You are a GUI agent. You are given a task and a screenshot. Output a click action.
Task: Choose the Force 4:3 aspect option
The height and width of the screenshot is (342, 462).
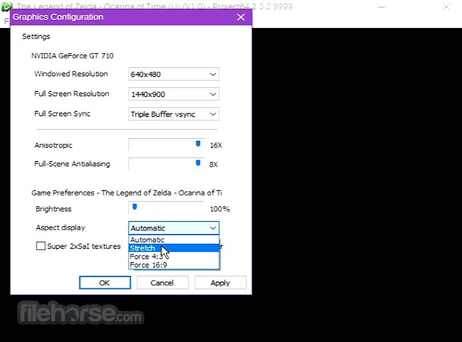[x=174, y=256]
